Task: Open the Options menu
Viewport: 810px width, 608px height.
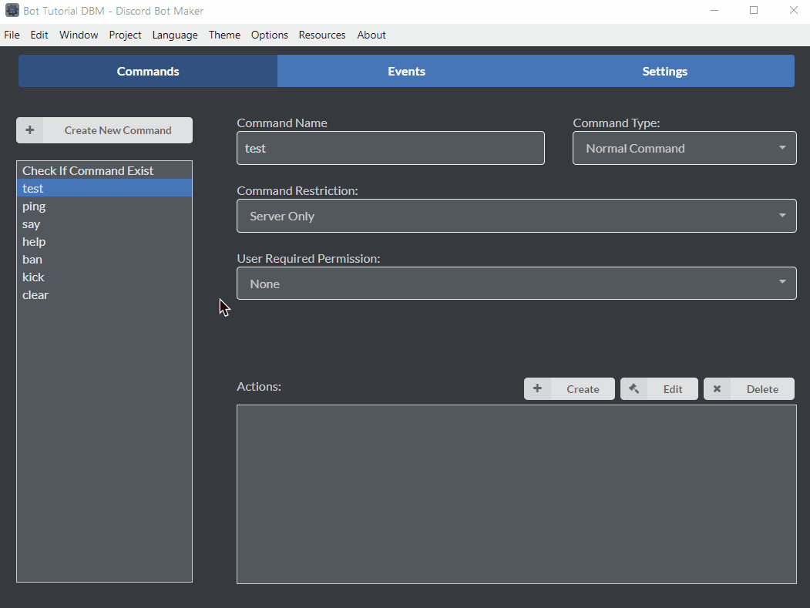Action: (x=269, y=35)
